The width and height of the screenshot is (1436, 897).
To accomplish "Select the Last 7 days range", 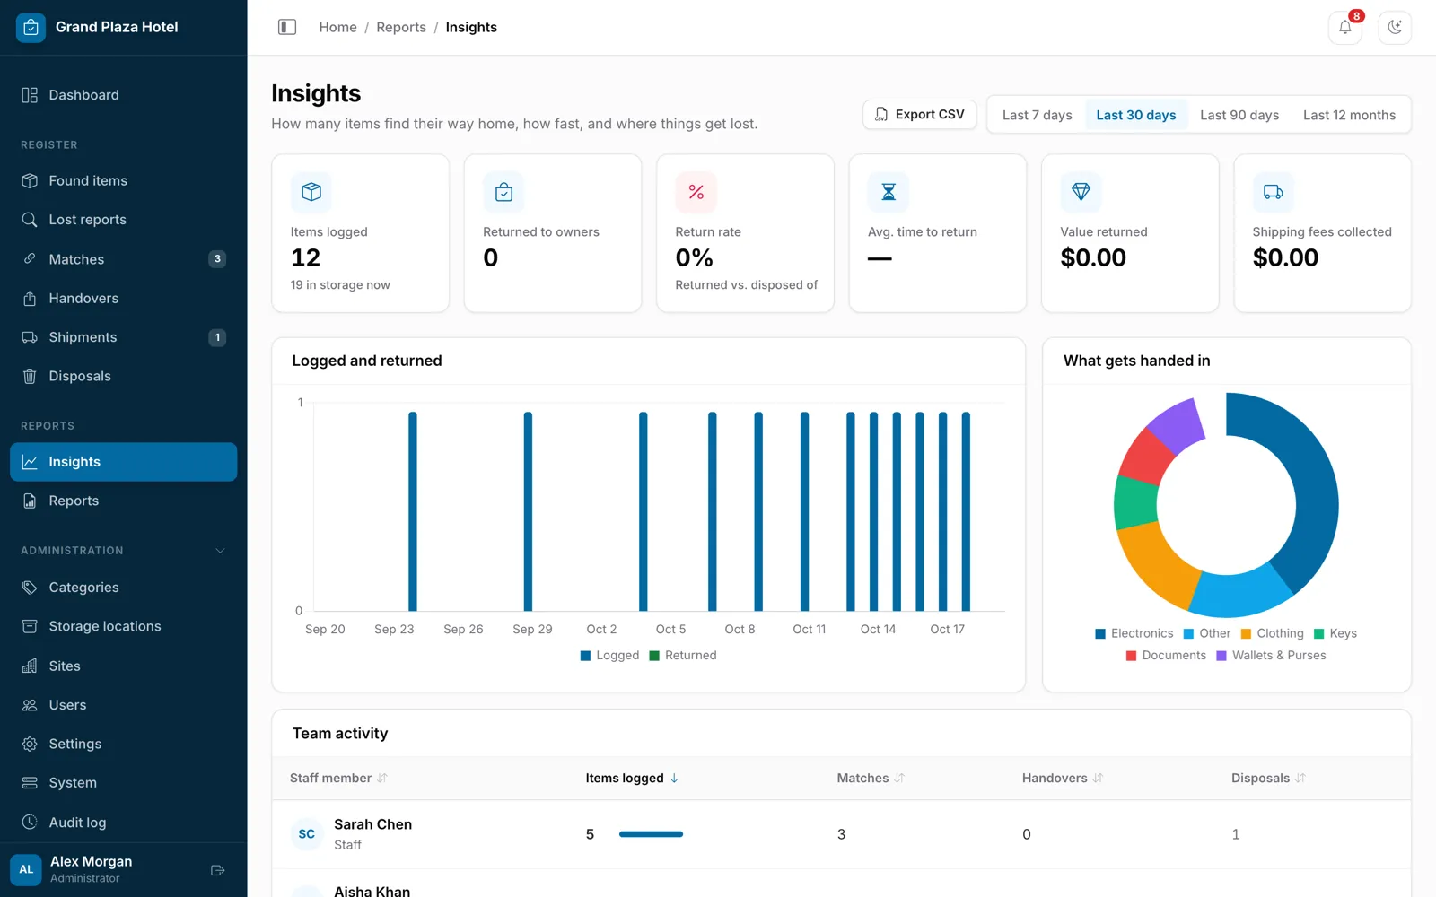I will pos(1037,115).
